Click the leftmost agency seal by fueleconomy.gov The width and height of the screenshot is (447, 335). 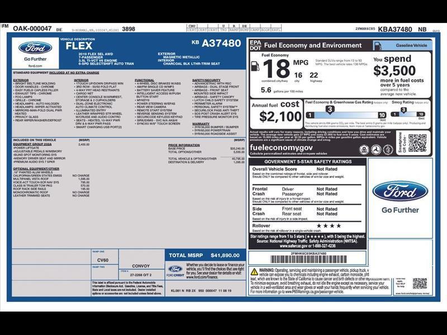(x=364, y=150)
